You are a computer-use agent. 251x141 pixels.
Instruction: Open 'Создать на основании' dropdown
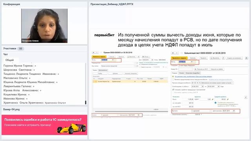234,58
